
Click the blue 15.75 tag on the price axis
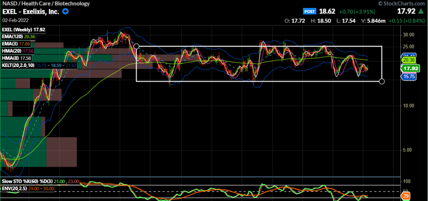pos(408,77)
